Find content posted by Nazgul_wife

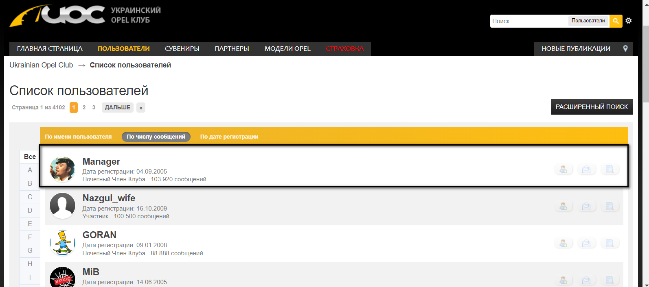pos(610,207)
